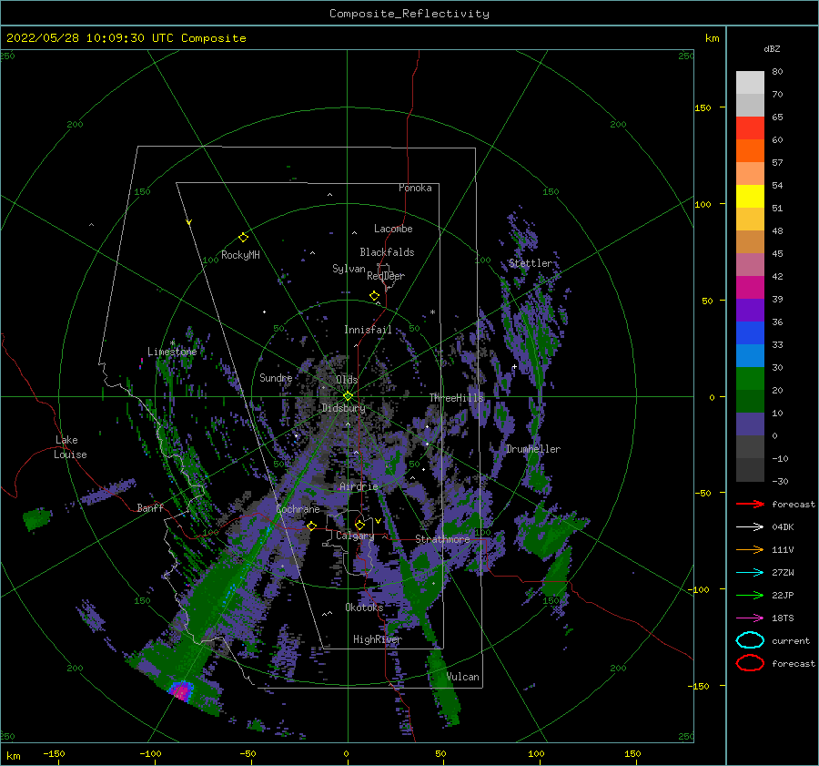Select the bright yellow 51–54 dBZ swatch
819x766 pixels.
click(x=750, y=197)
